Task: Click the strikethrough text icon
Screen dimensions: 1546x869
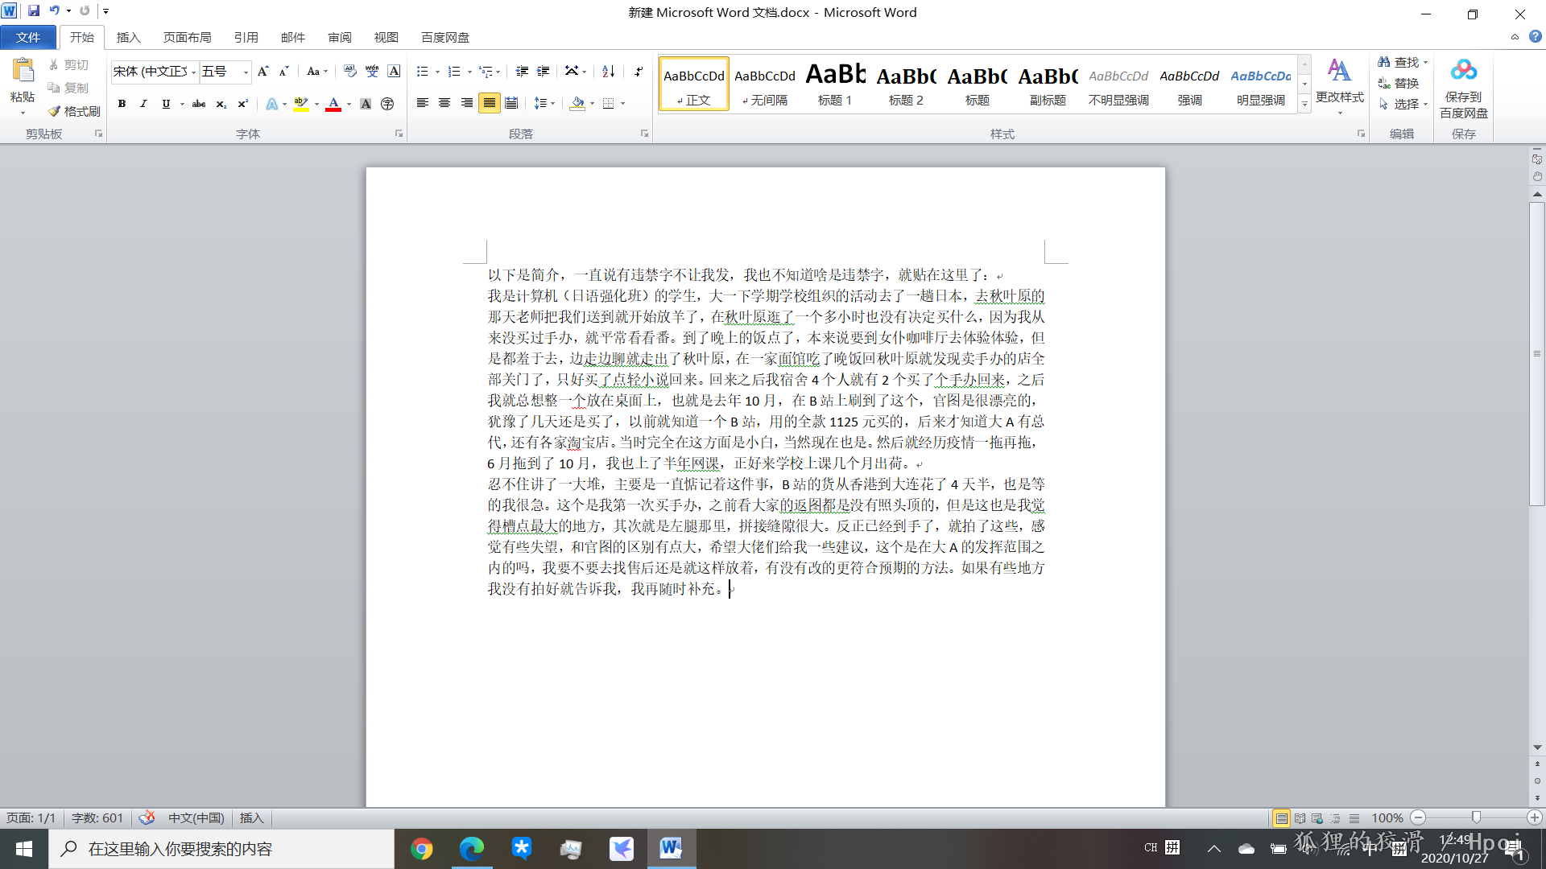Action: point(198,104)
